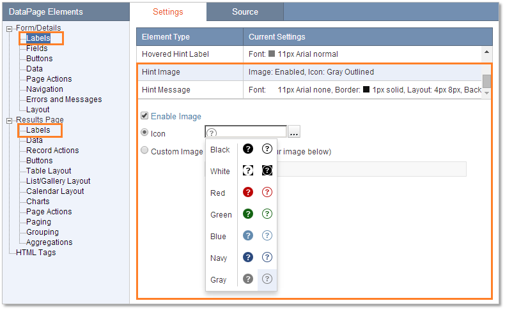The image size is (505, 310).
Task: Choose the blue filled hint icon
Action: coord(249,236)
